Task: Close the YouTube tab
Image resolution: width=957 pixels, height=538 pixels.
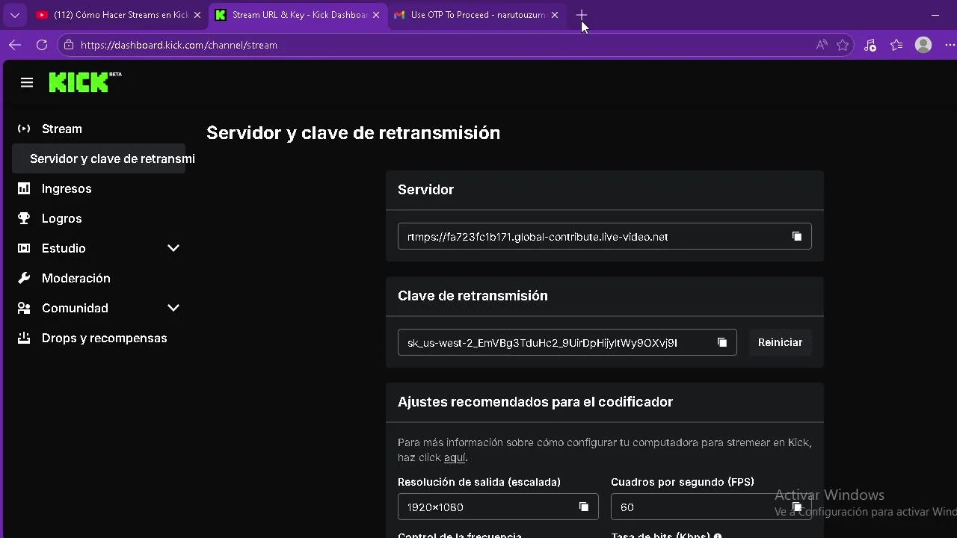Action: (197, 15)
